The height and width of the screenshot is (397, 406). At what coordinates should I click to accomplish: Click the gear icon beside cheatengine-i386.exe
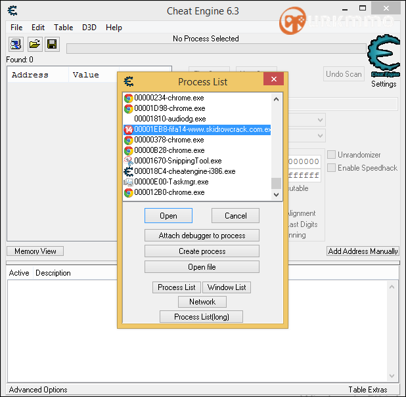pyautogui.click(x=128, y=171)
